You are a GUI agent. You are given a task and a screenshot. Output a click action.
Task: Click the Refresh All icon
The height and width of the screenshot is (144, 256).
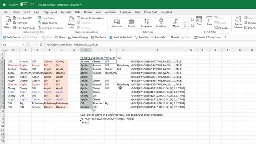tap(71, 20)
